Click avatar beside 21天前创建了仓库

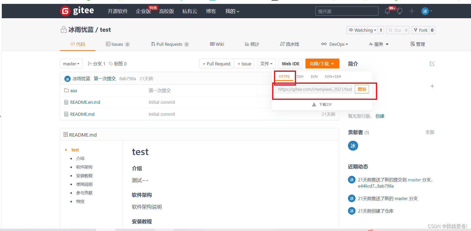352,211
